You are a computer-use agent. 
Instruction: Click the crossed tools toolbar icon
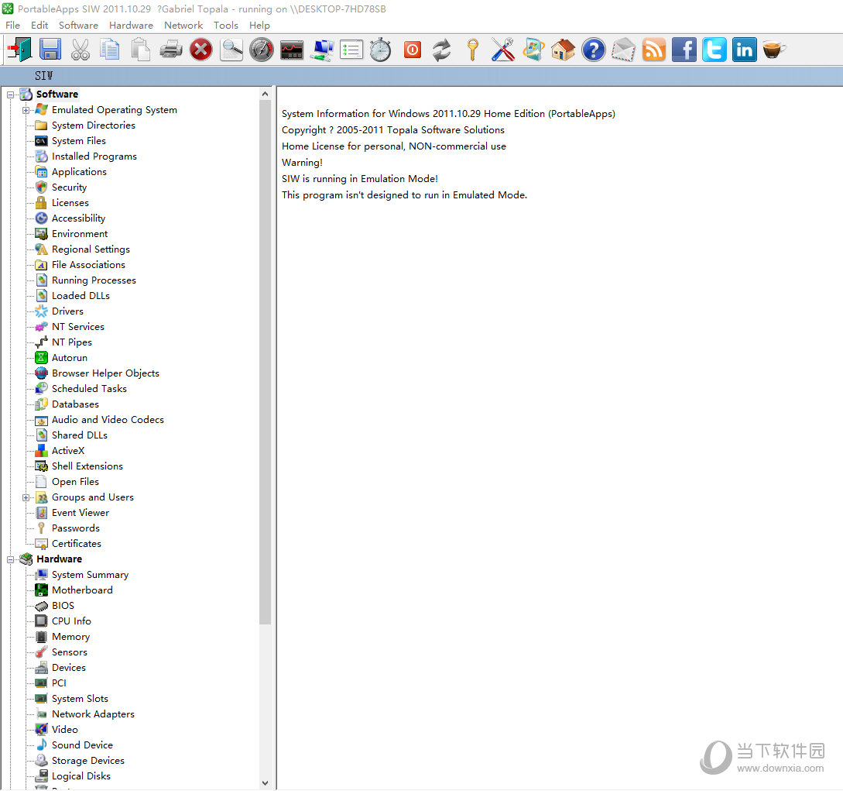tap(503, 50)
